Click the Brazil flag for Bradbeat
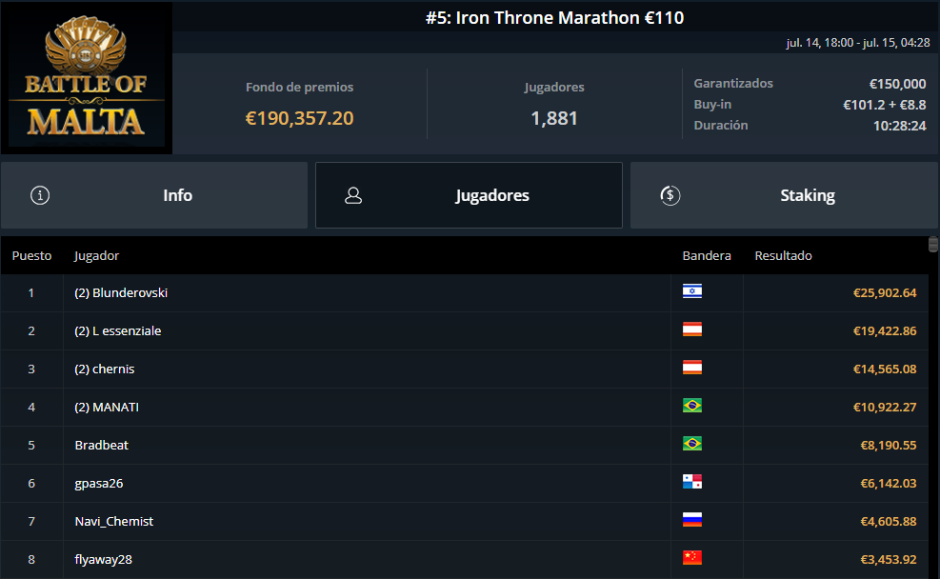Screen dimensions: 940x579 691,444
